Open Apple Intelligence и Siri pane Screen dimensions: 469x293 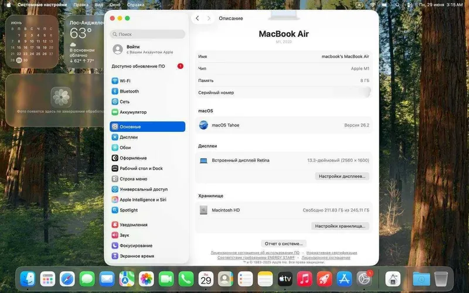[147, 200]
